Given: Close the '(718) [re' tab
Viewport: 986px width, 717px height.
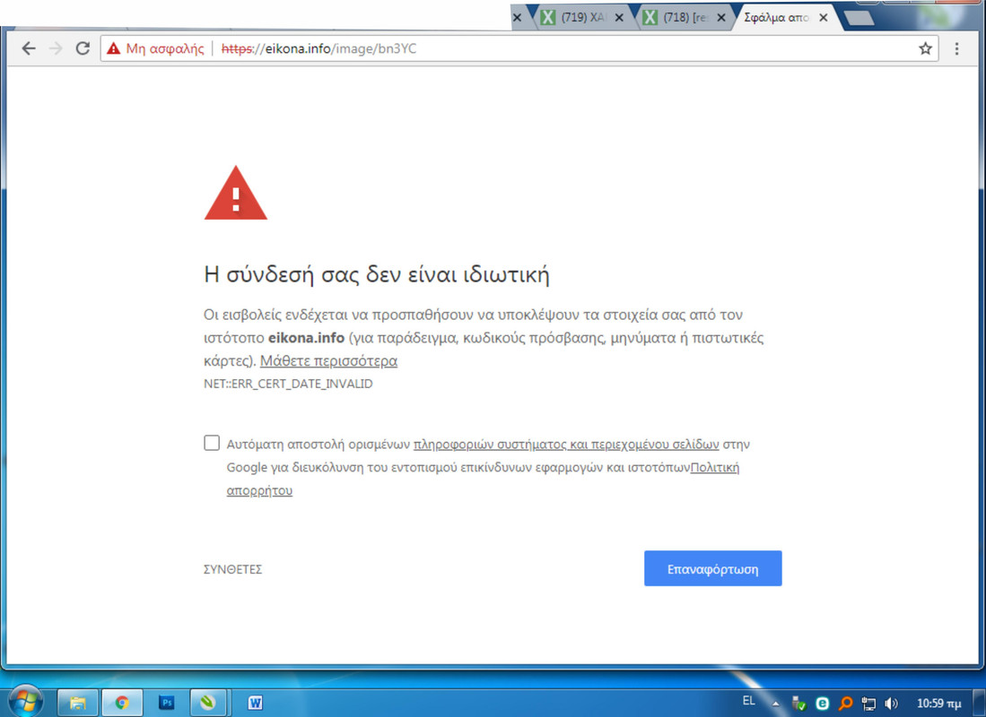Looking at the screenshot, I should (x=721, y=18).
